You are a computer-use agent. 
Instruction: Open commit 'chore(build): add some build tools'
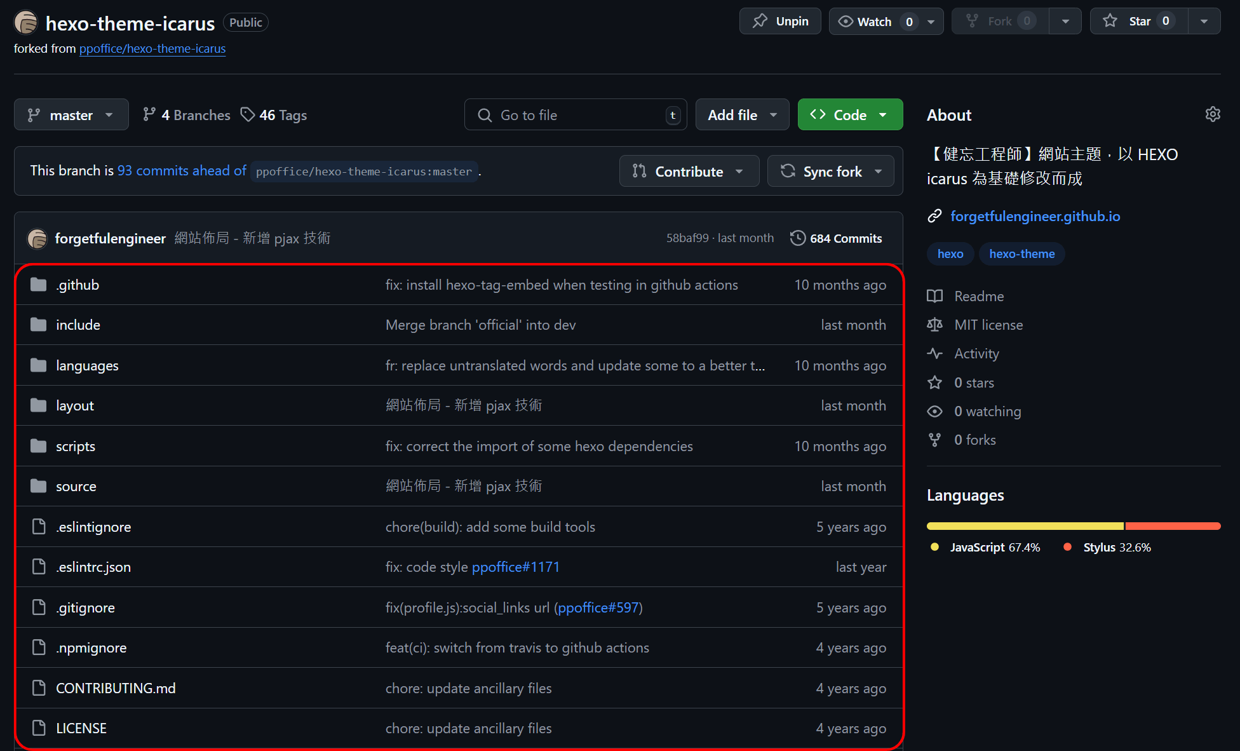[490, 527]
